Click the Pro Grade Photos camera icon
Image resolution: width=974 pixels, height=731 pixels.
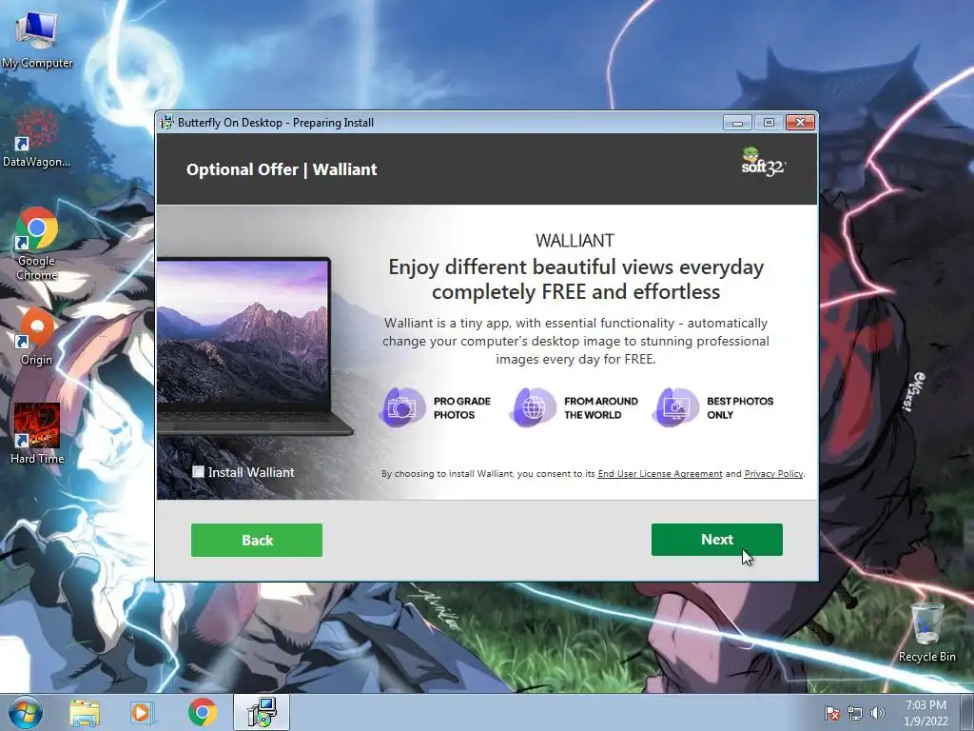tap(402, 407)
